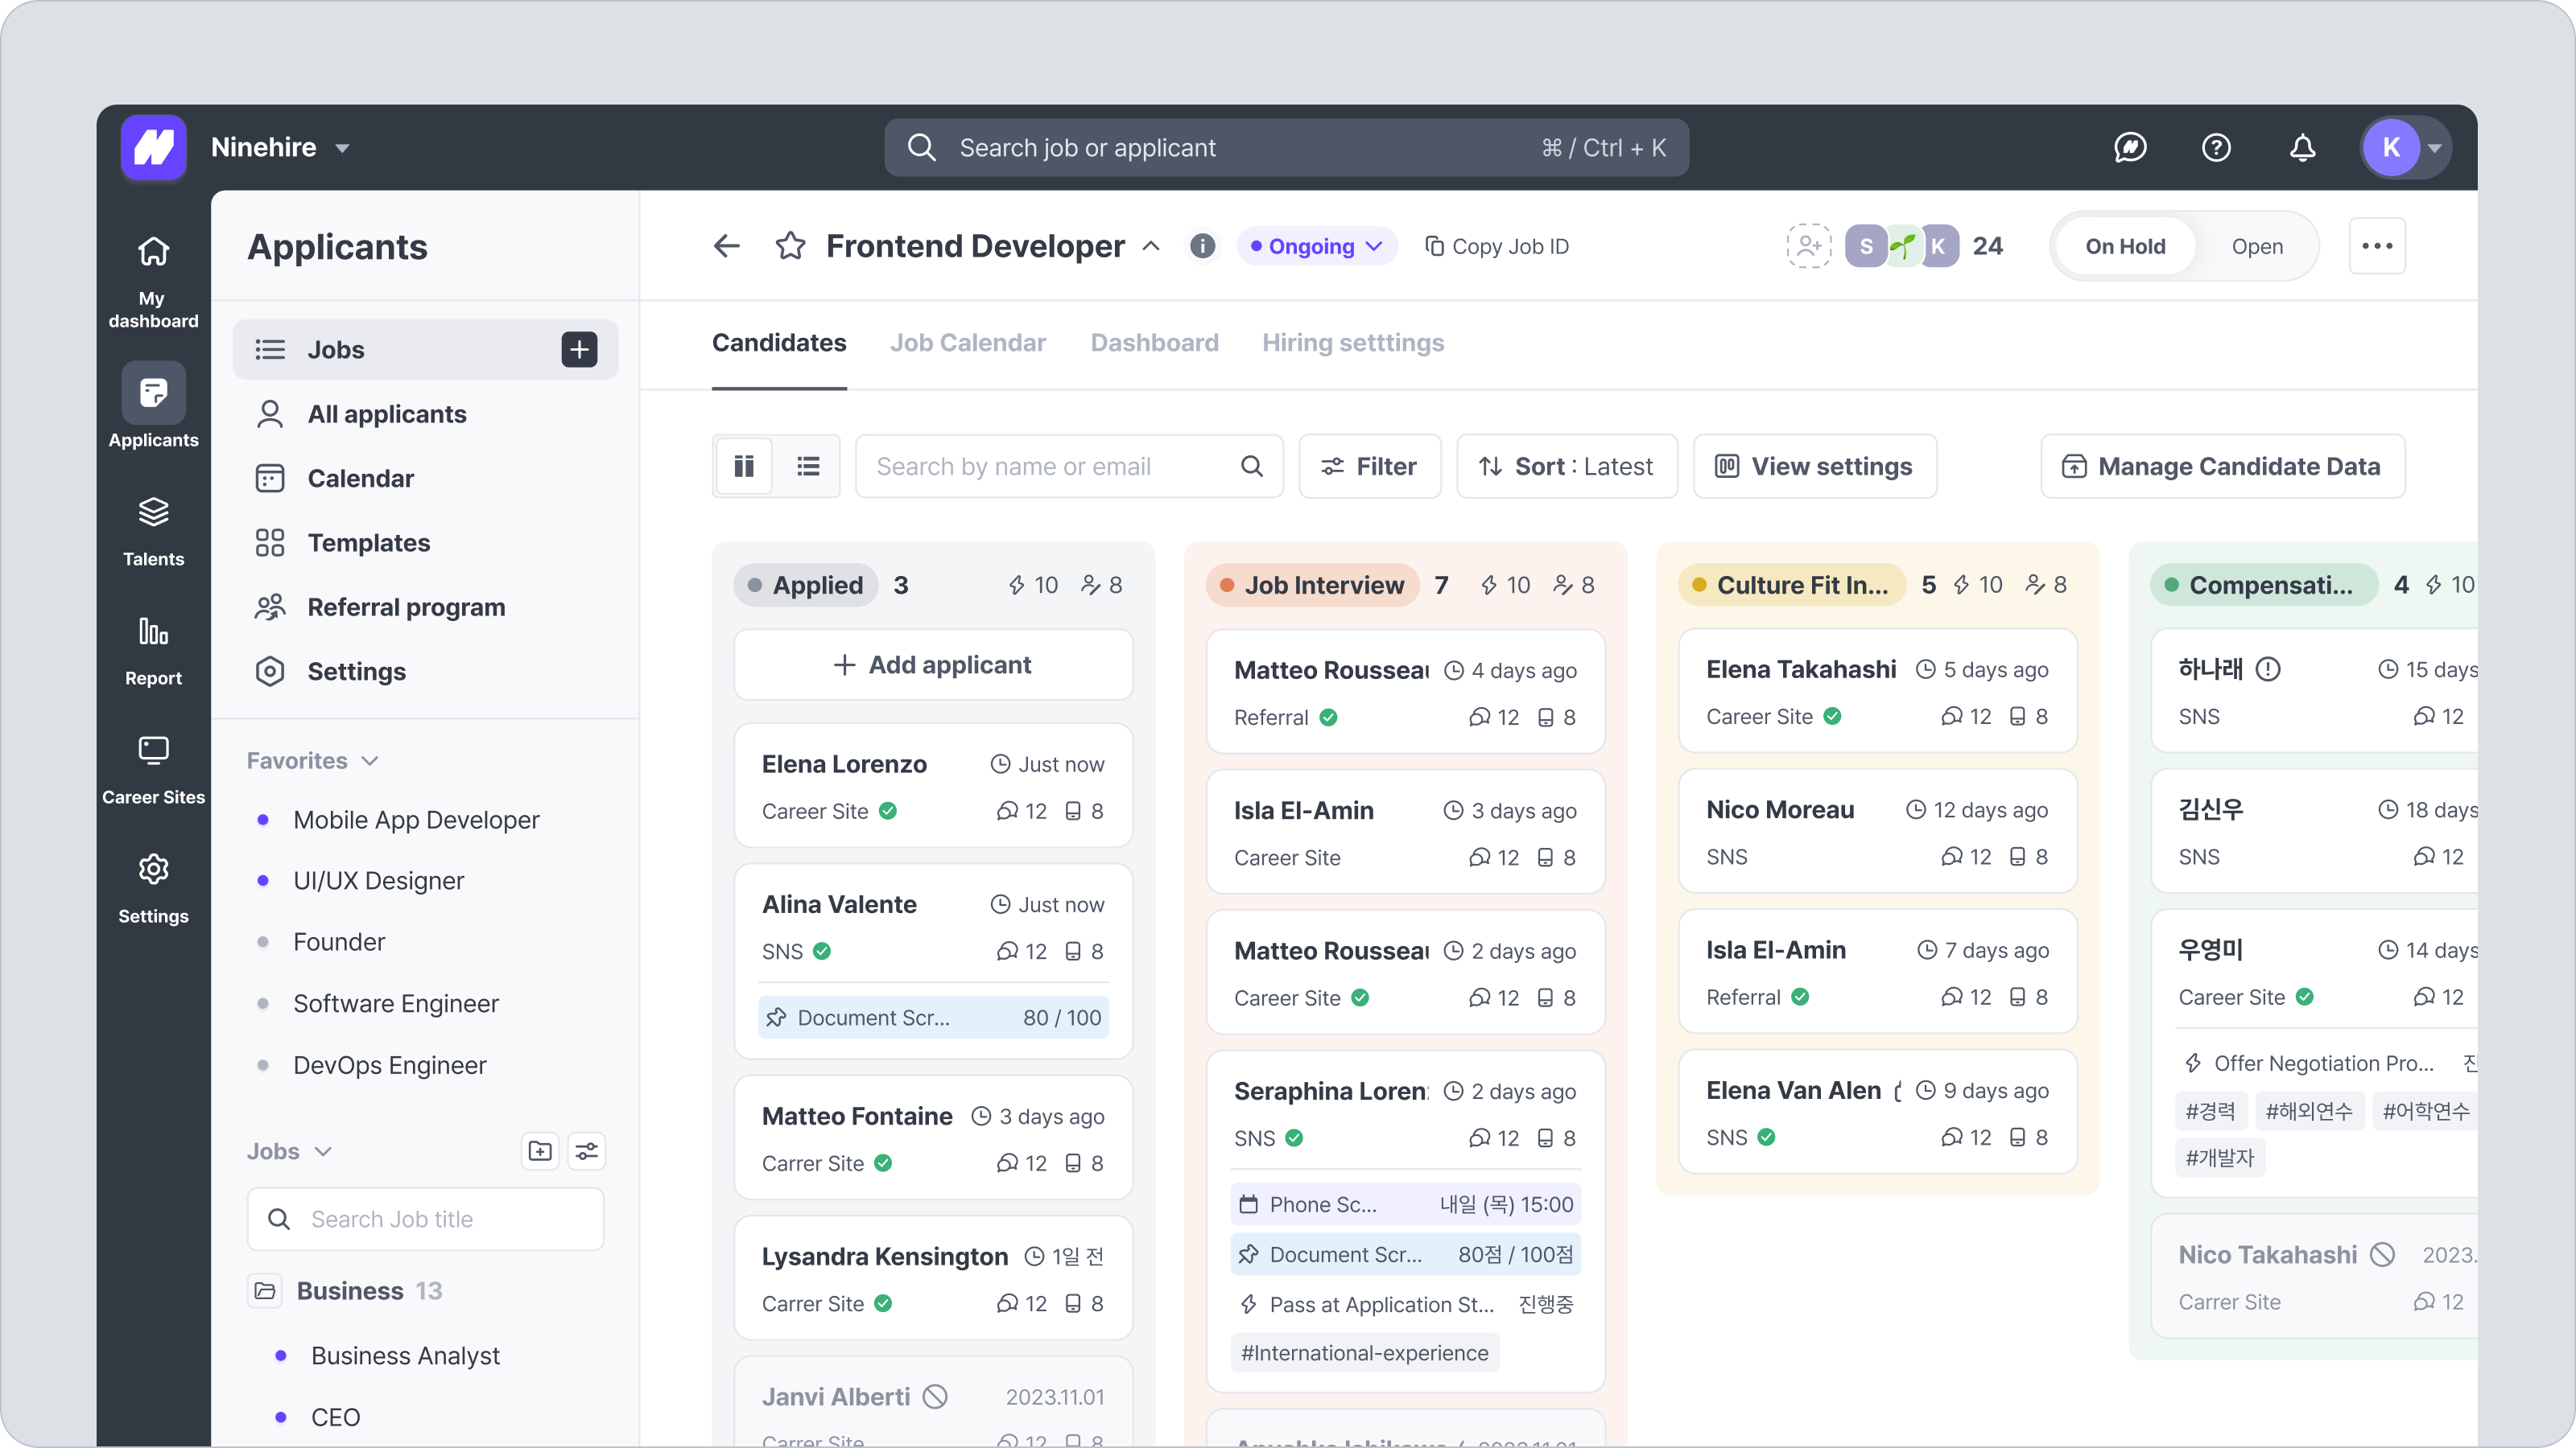
Task: Click the back arrow beside Frontend Developer
Action: pos(727,246)
